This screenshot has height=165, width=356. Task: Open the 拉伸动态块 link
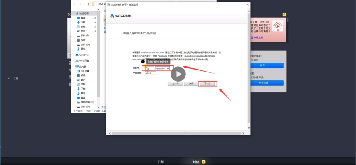coord(257,38)
